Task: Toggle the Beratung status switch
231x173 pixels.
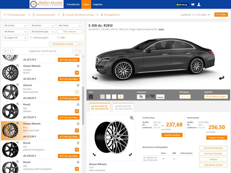Action: (x=182, y=5)
